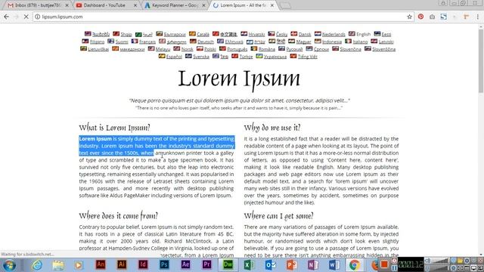Bookmark this page with the star icon
Viewport: 484px width, 272px height.
(409, 17)
